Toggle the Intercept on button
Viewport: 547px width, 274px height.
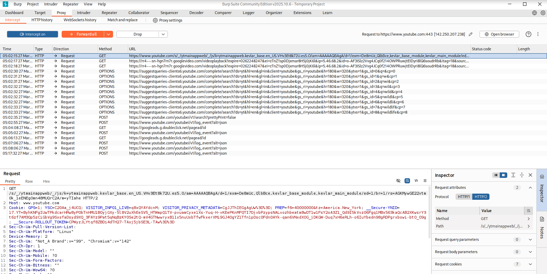coord(33,34)
